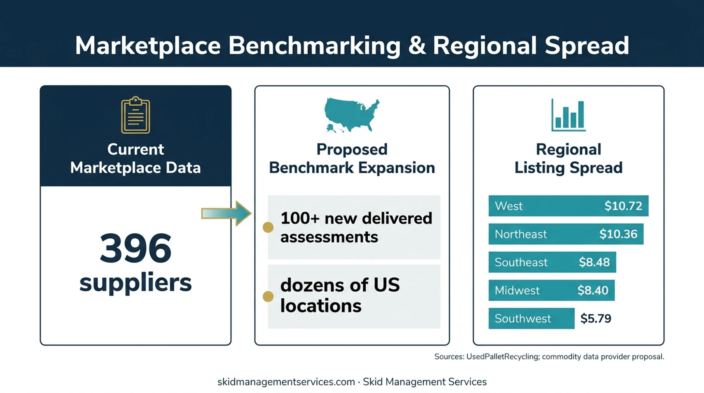Screen dimensions: 704x393
Task: Click the Southeast $8.48 bar
Action: pyautogui.click(x=552, y=262)
